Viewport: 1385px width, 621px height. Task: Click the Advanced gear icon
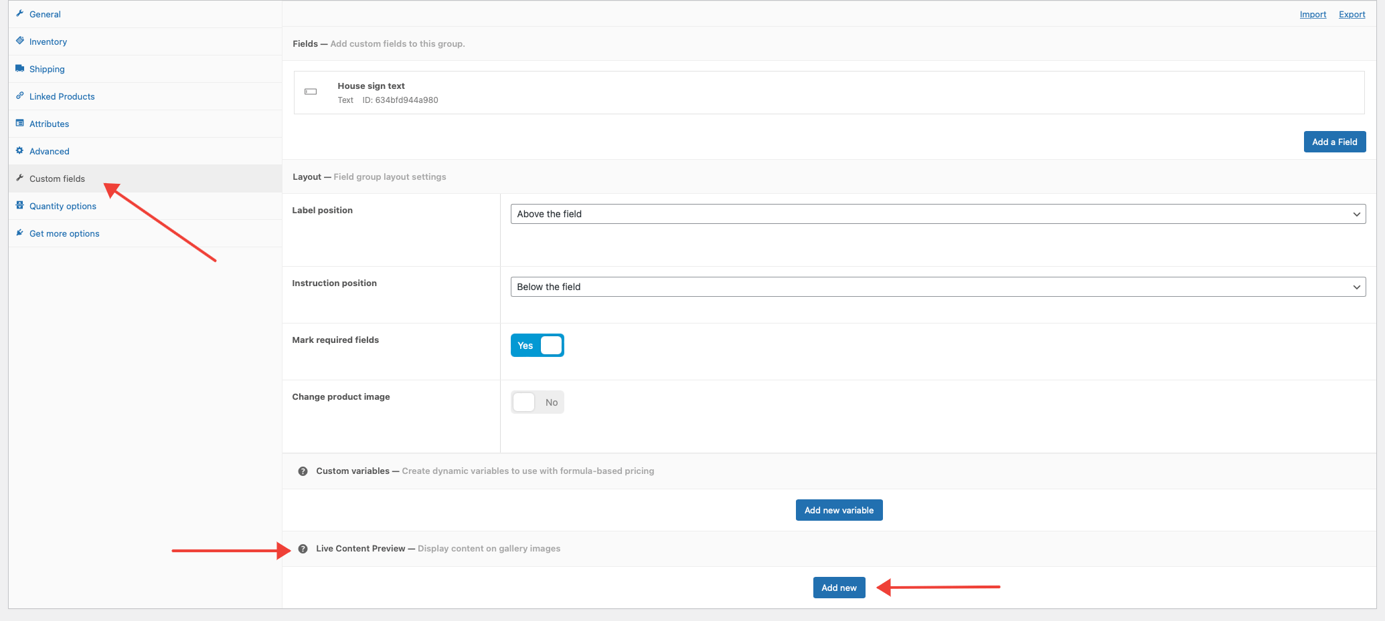coord(20,150)
